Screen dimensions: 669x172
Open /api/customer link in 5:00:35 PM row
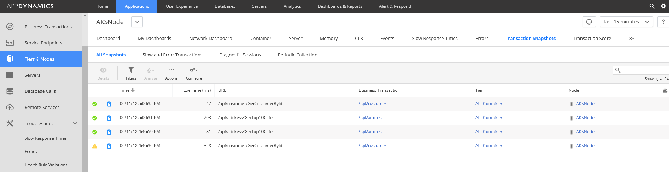372,104
